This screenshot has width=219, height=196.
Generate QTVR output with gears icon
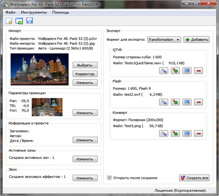pos(175,71)
